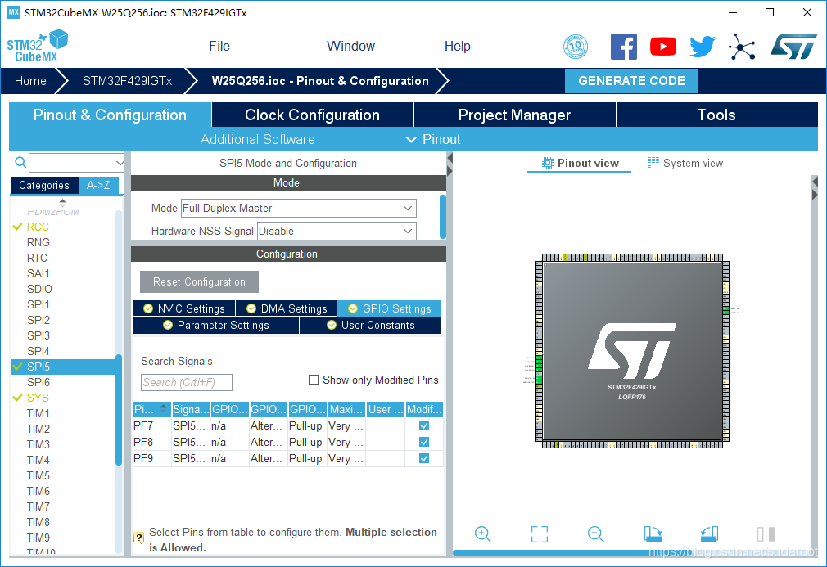Open the Hardware NSS Signal dropdown
The height and width of the screenshot is (567, 827).
pos(408,231)
